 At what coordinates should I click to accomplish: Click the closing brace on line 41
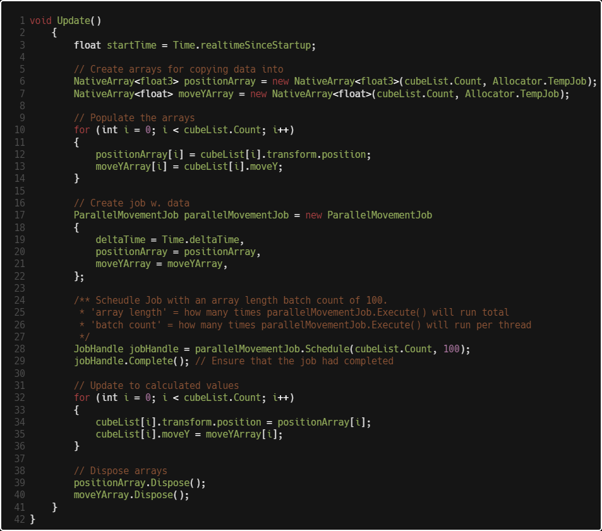click(54, 507)
